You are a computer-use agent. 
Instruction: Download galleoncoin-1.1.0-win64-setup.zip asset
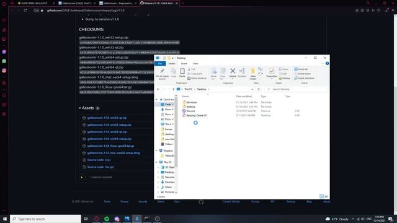tap(109, 139)
